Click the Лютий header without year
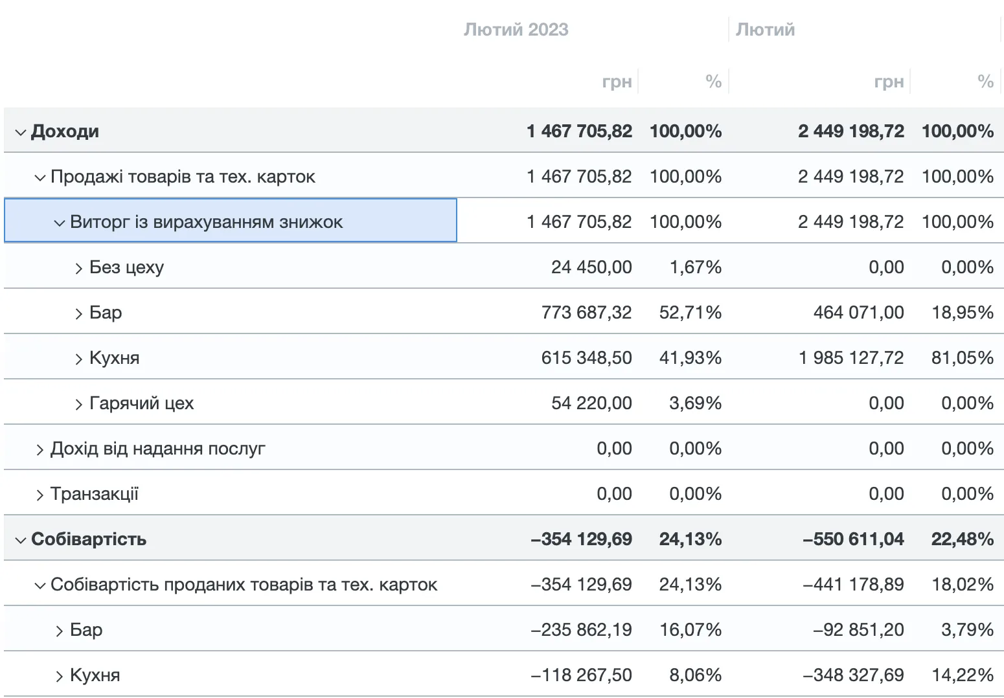Image resolution: width=1004 pixels, height=698 pixels. (x=765, y=30)
